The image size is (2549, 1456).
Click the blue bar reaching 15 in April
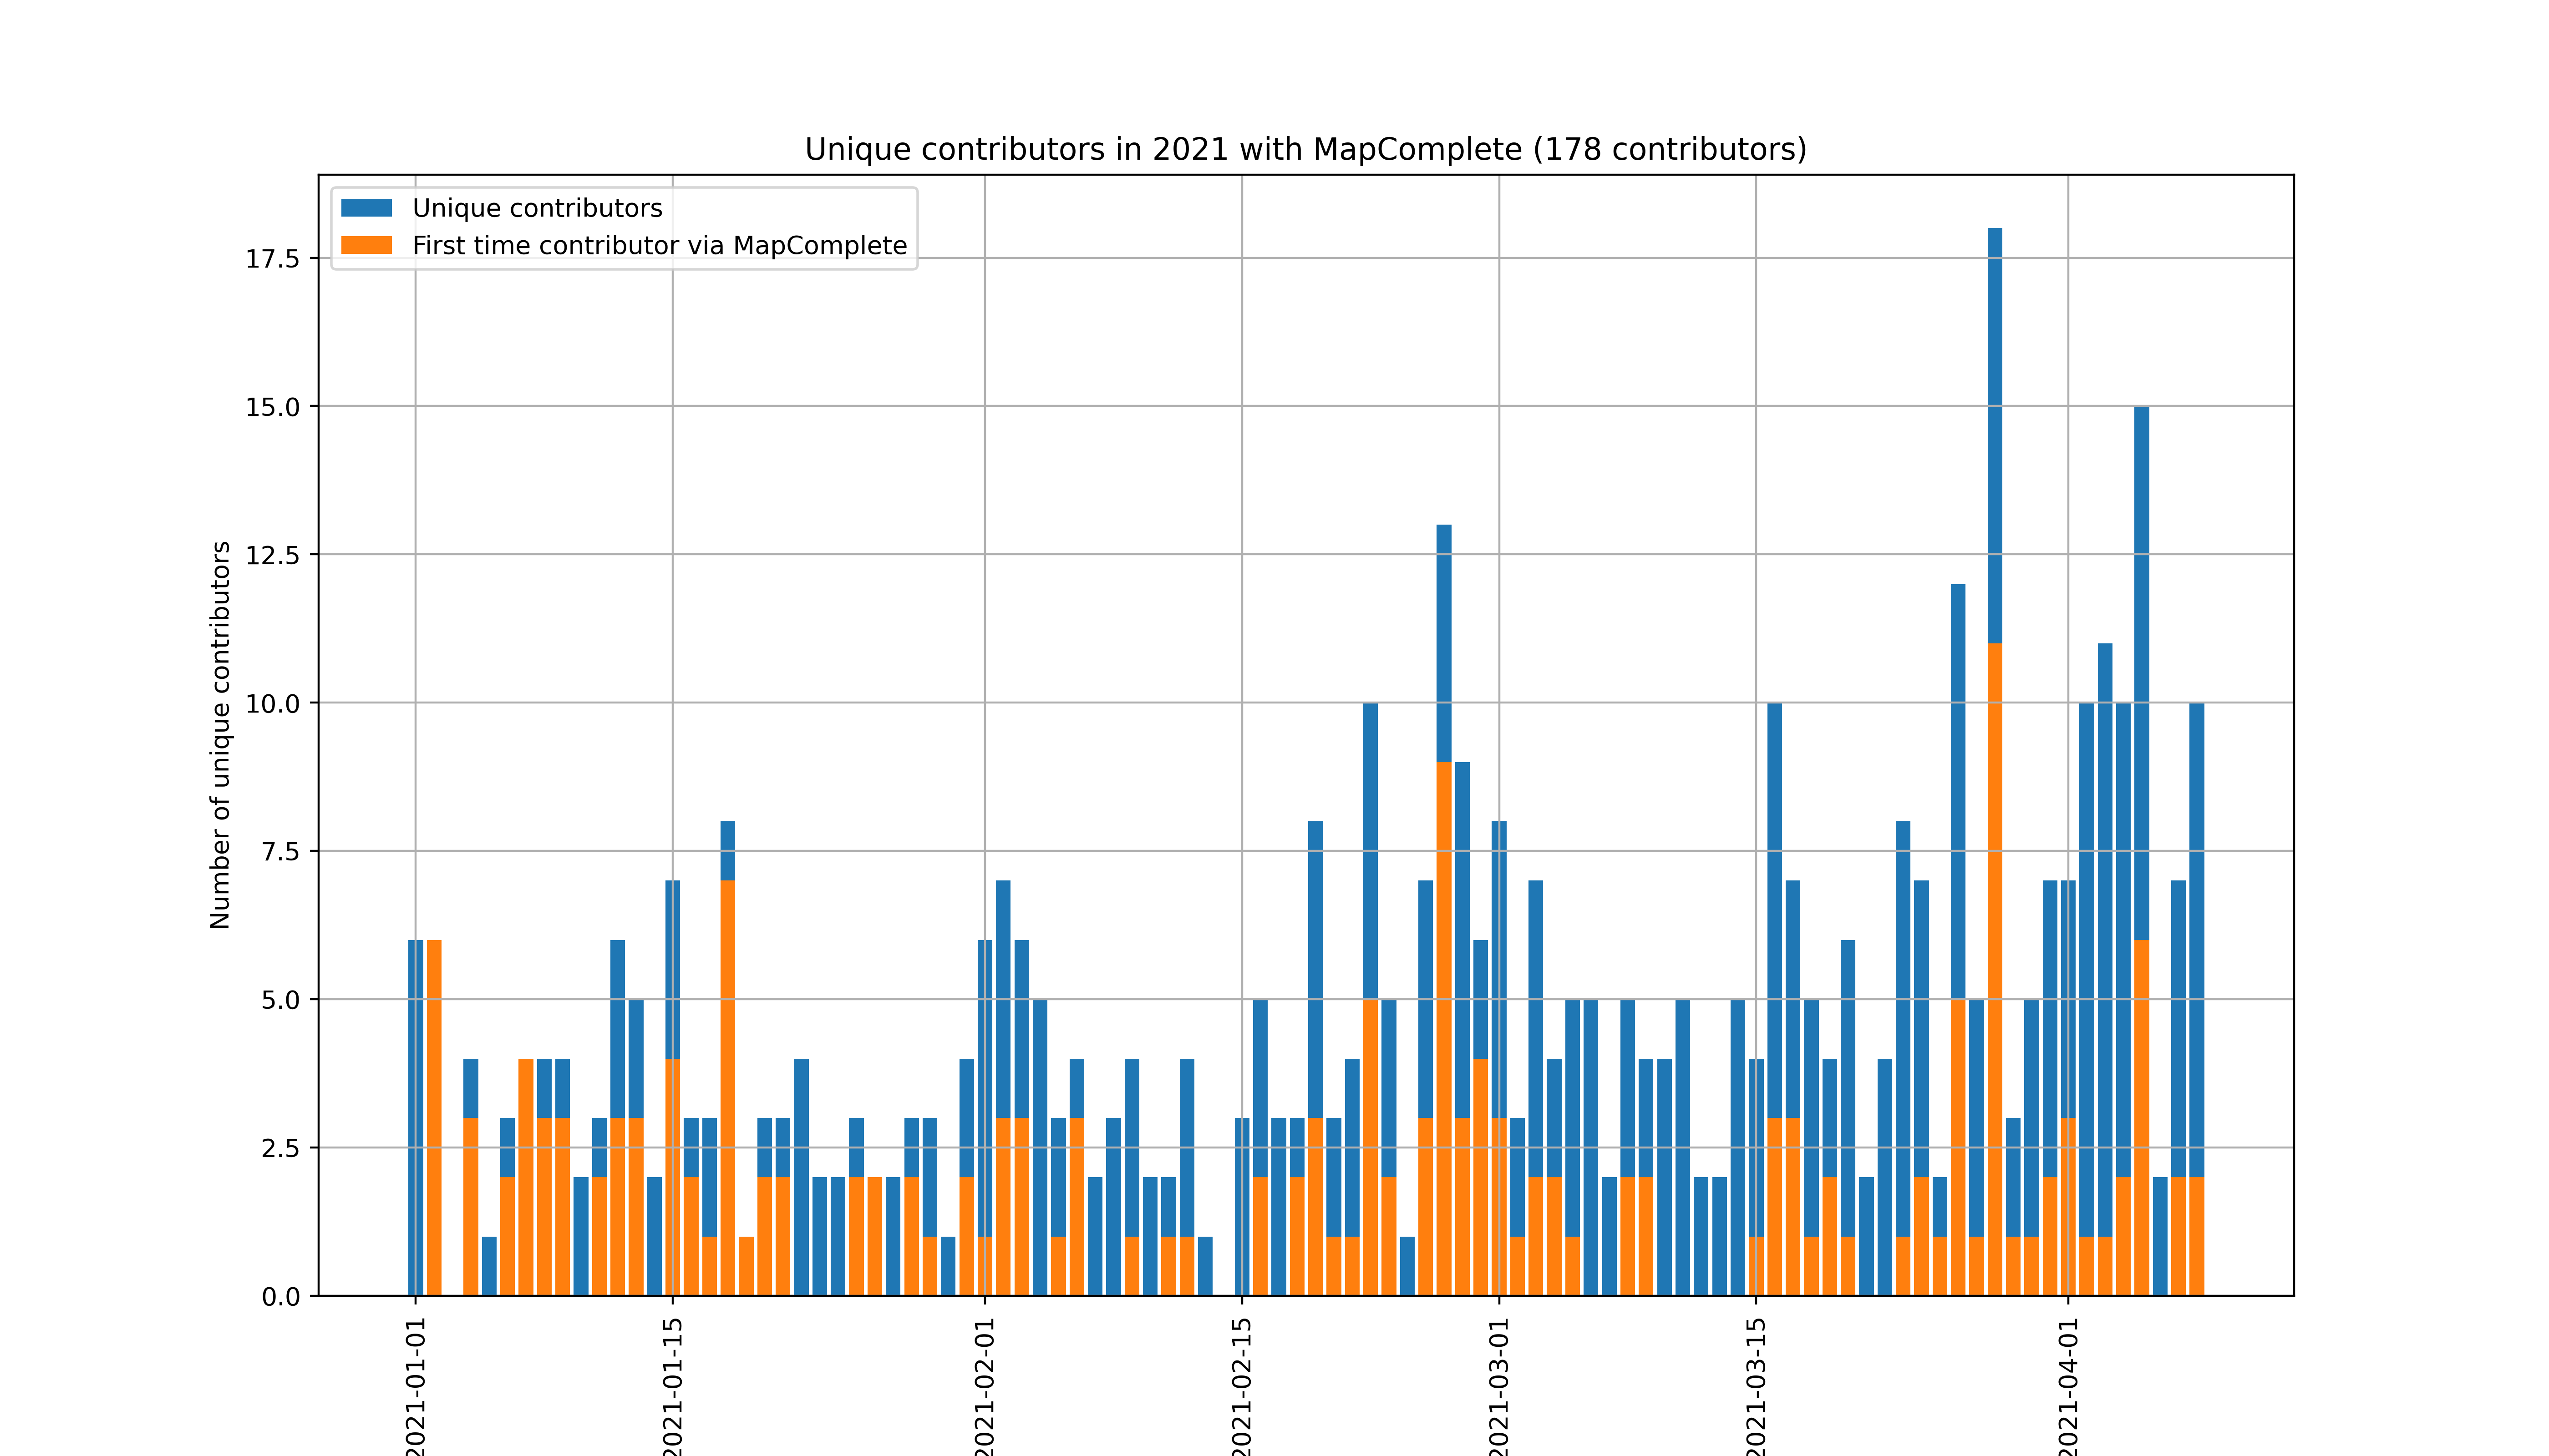click(2142, 673)
